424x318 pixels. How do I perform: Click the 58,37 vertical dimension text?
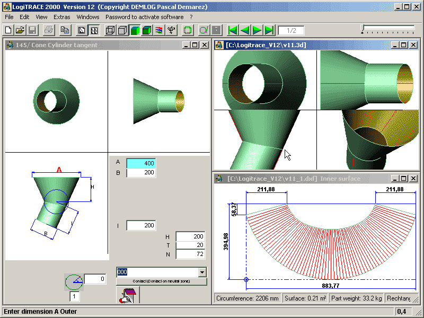tap(234, 209)
